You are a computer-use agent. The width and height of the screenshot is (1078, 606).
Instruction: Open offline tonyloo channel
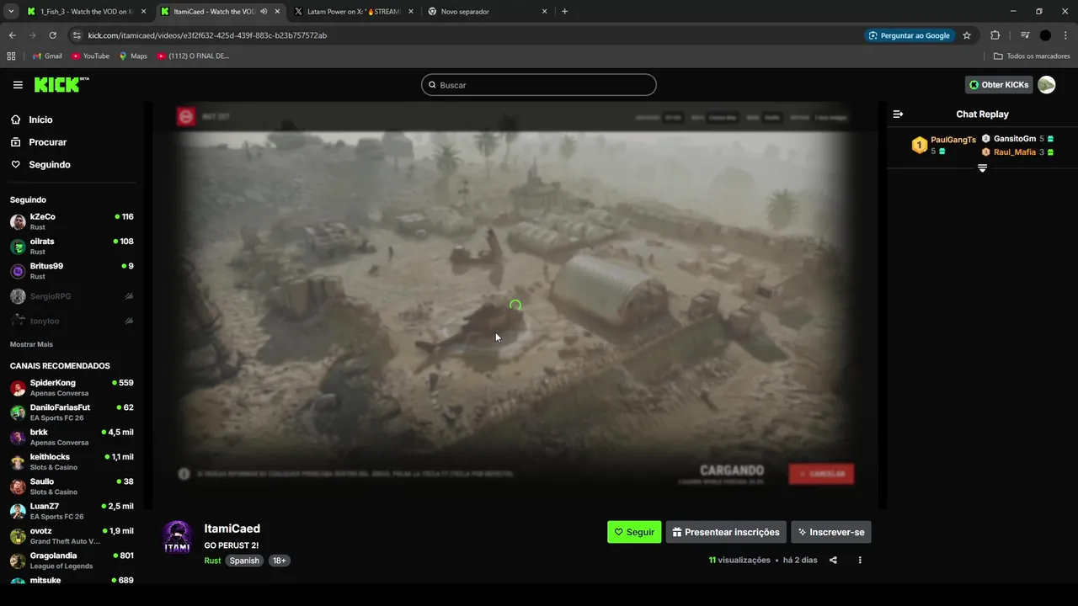pyautogui.click(x=72, y=321)
